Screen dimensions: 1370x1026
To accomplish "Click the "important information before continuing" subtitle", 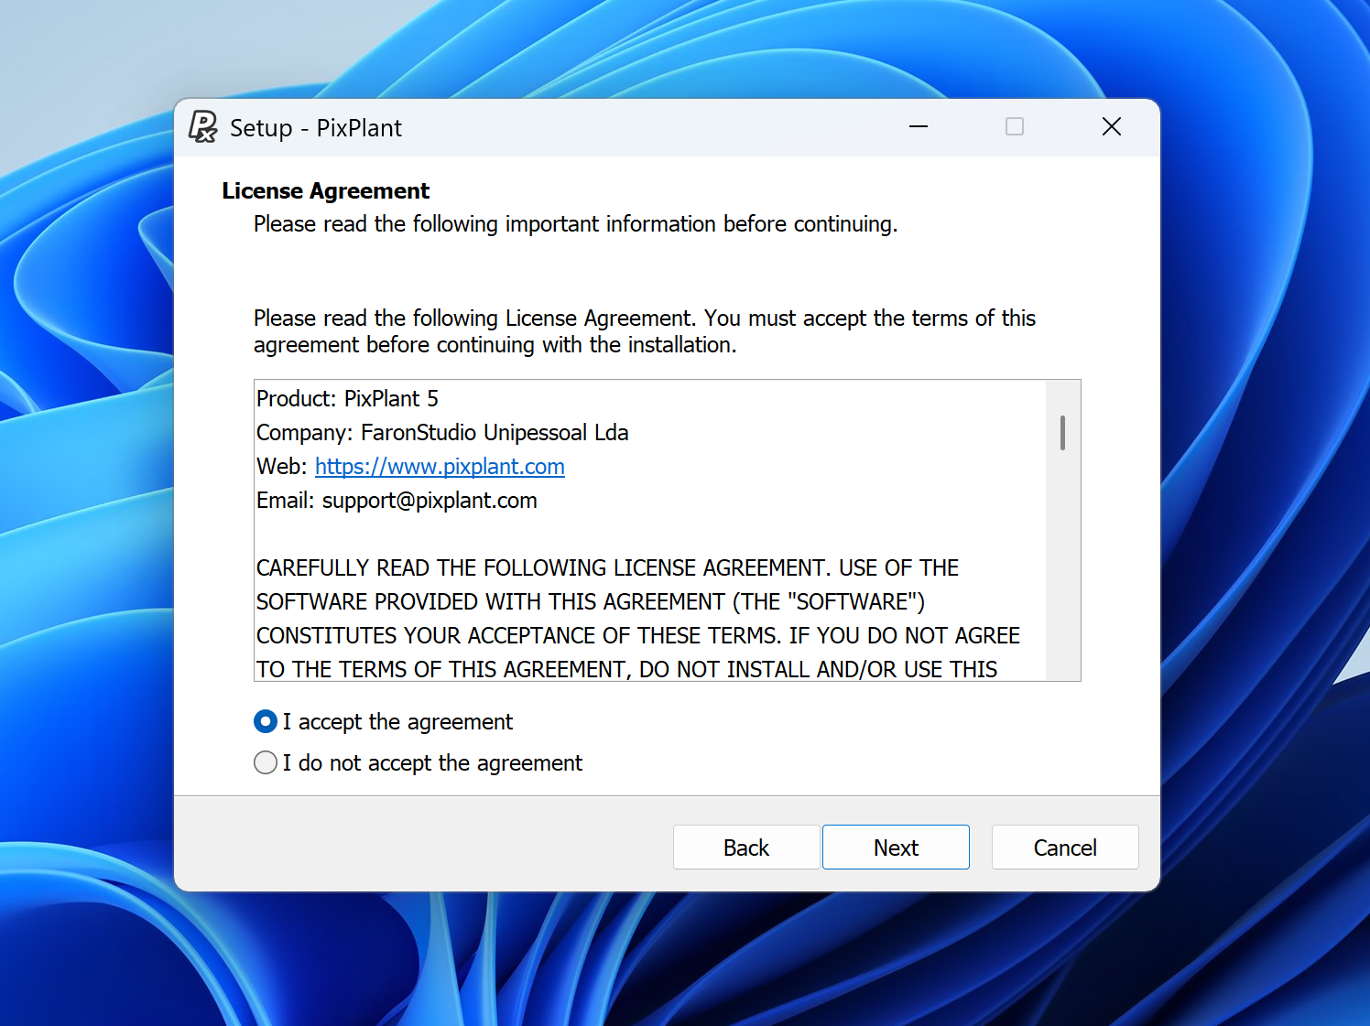I will [575, 224].
